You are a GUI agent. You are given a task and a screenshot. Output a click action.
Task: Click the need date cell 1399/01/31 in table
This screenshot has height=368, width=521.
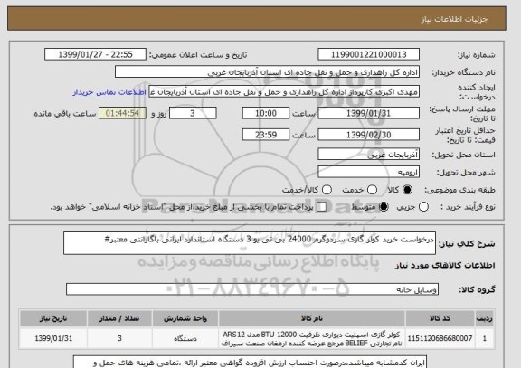[x=53, y=338]
